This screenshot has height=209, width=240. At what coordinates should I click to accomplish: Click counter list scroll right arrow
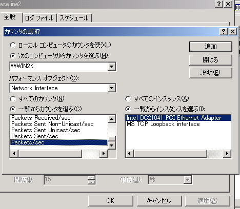[x=104, y=154]
